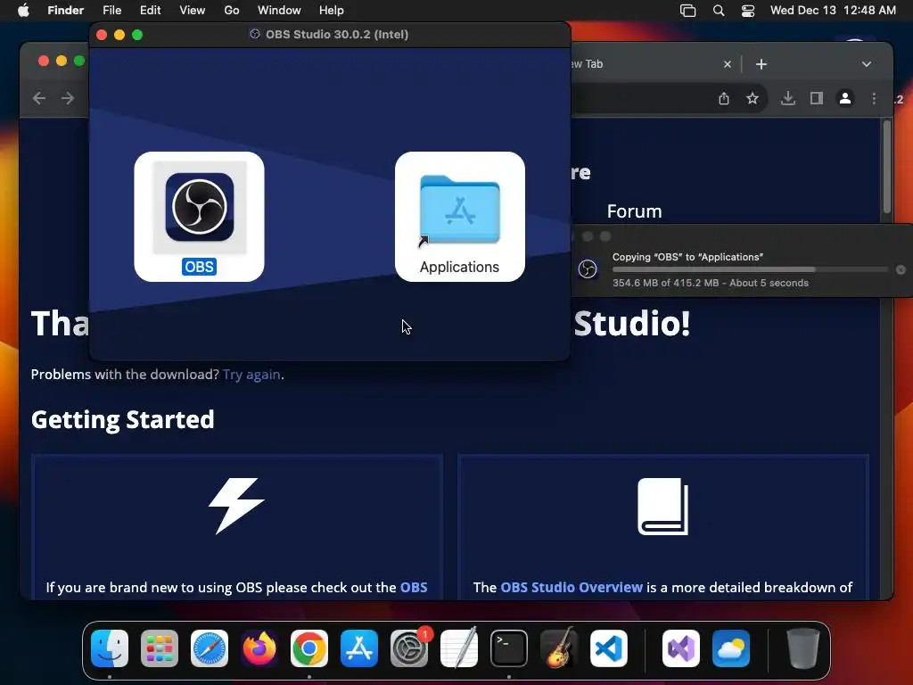
Task: Share this page from Chrome address bar
Action: [724, 98]
